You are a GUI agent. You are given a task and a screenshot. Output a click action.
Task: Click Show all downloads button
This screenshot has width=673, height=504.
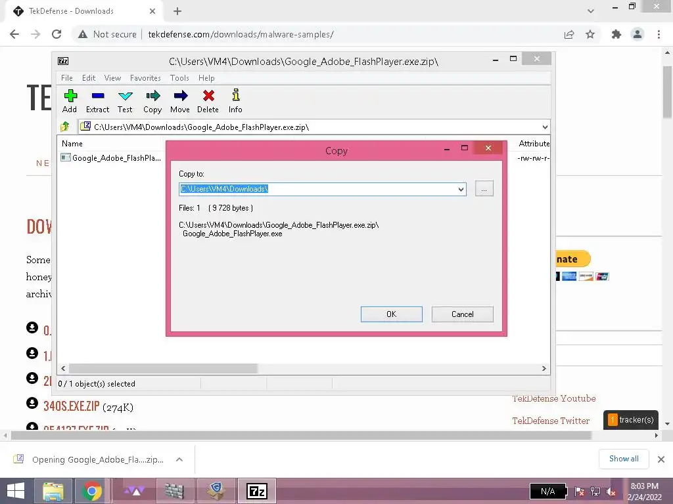[x=624, y=459]
